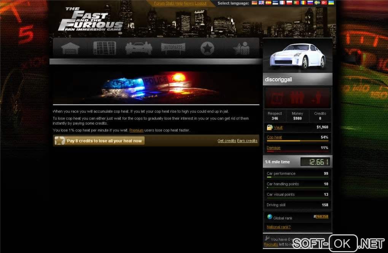Open the Help link
The image size is (388, 253).
coord(179,3)
